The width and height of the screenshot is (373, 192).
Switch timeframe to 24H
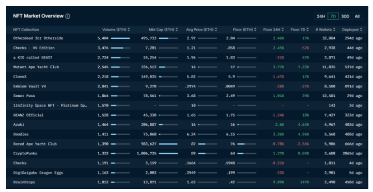(321, 17)
